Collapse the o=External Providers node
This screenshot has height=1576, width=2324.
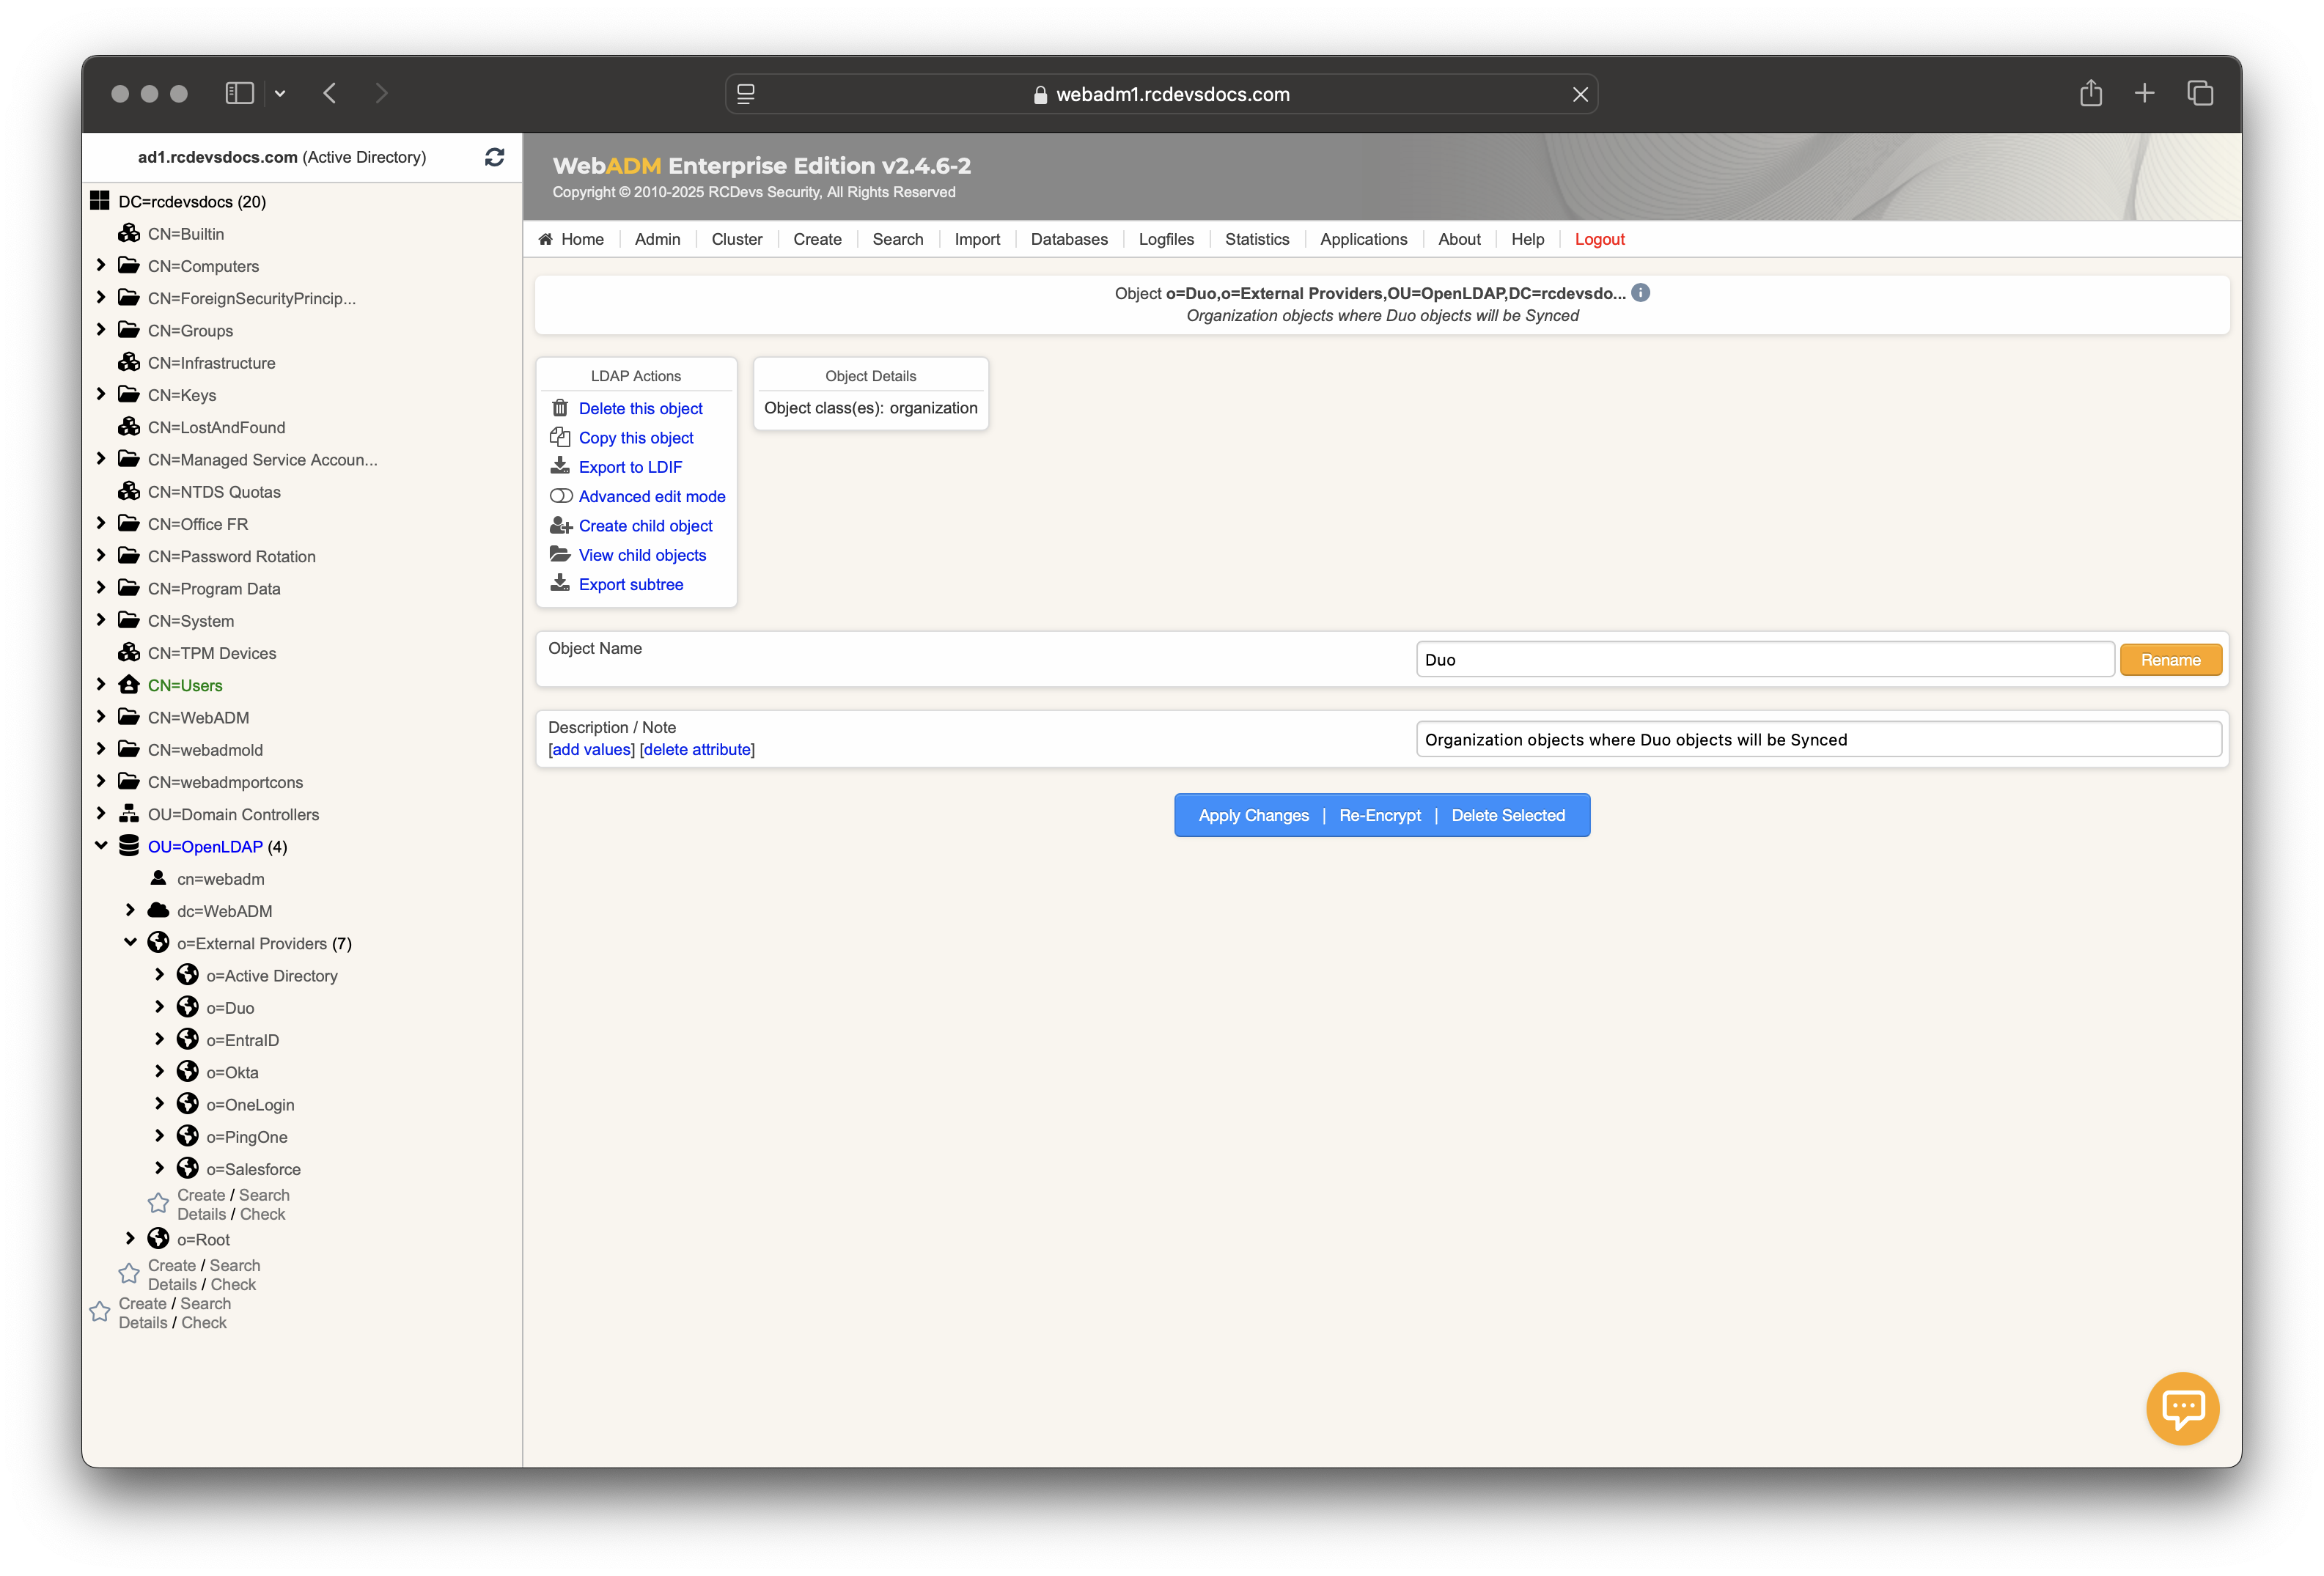click(130, 942)
